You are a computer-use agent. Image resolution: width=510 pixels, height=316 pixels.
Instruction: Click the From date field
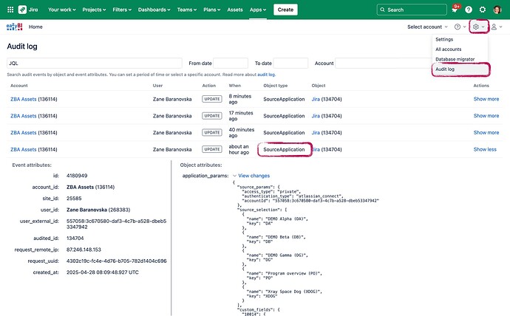(231, 63)
